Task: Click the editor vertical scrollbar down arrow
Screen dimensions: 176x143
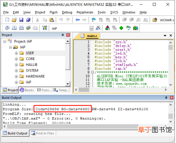Action: [171, 85]
